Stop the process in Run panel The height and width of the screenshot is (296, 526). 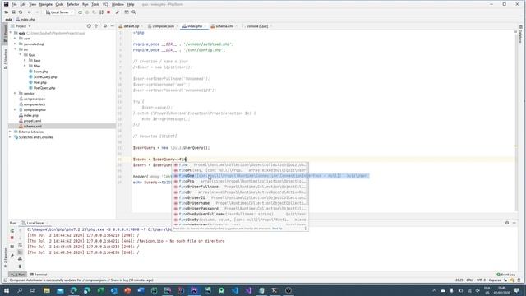tap(12, 238)
